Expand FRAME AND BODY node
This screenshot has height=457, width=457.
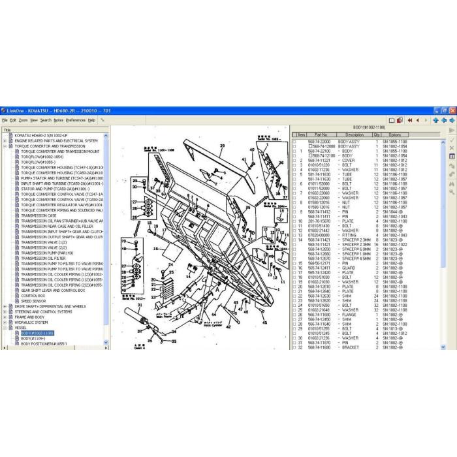(x=5, y=317)
